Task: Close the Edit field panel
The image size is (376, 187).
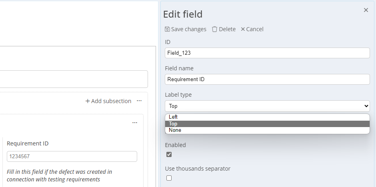Action: 366,10
